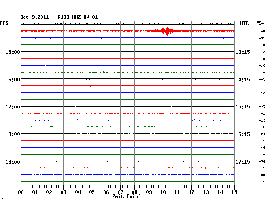267x203 pixels.
Task: Click the '12' minute axis tick label
Action: (x=191, y=192)
